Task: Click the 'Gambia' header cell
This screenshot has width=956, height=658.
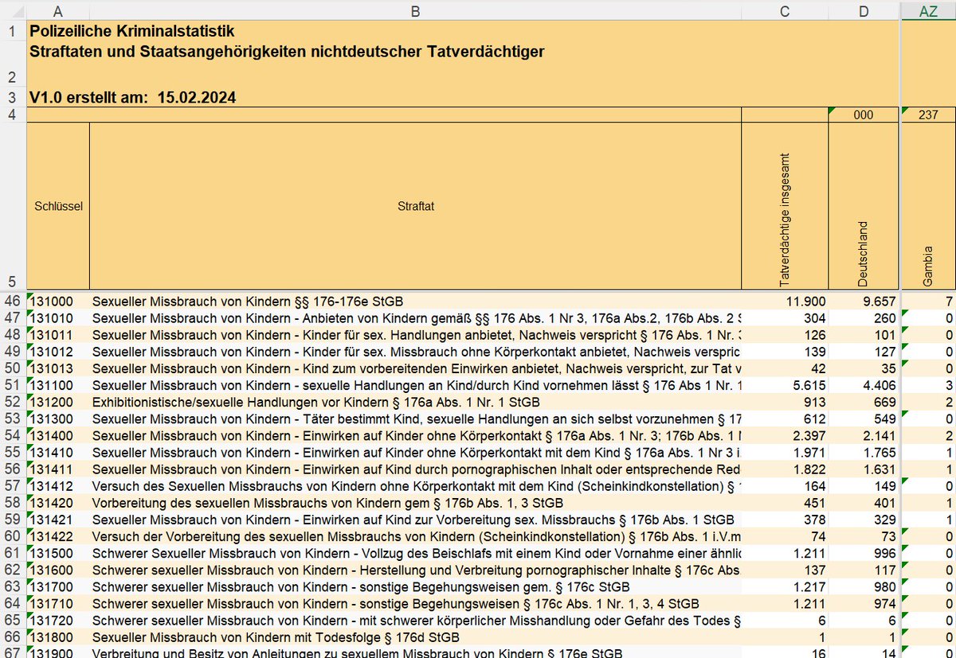Action: pyautogui.click(x=928, y=206)
